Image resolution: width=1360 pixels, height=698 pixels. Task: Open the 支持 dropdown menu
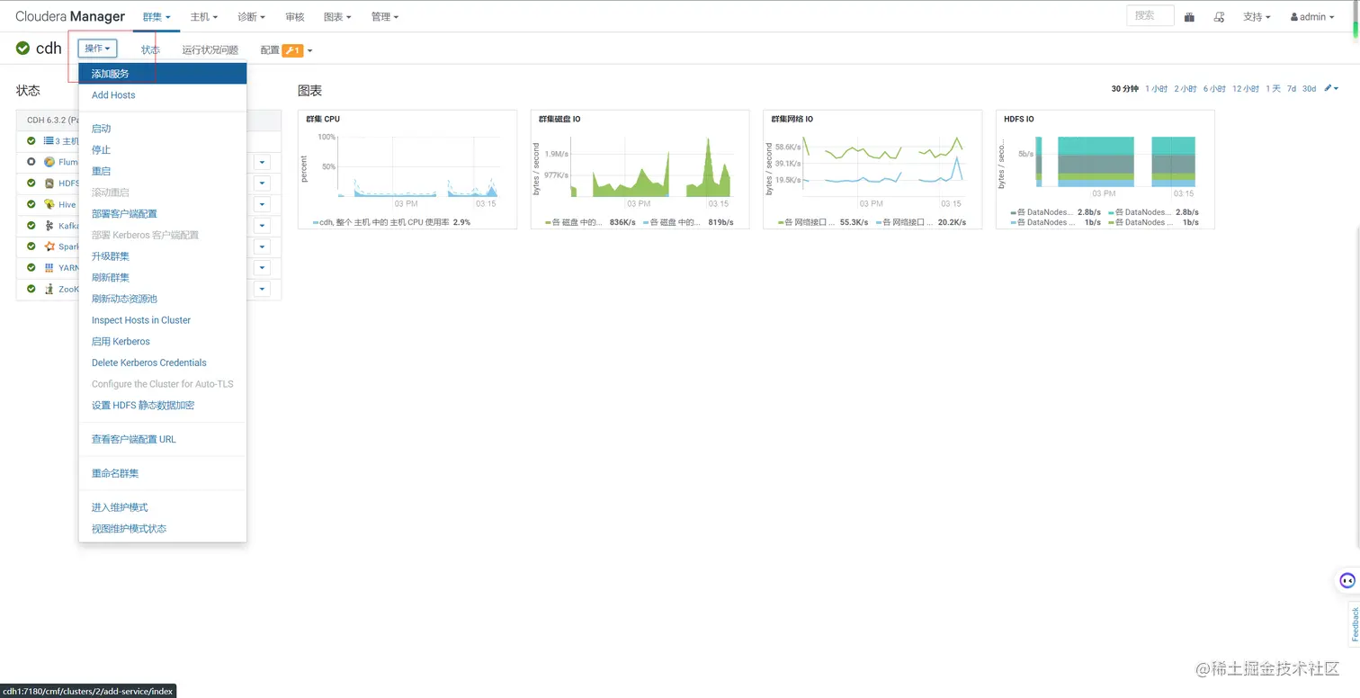(x=1257, y=16)
